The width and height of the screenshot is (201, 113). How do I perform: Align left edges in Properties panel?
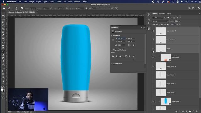click(113, 56)
